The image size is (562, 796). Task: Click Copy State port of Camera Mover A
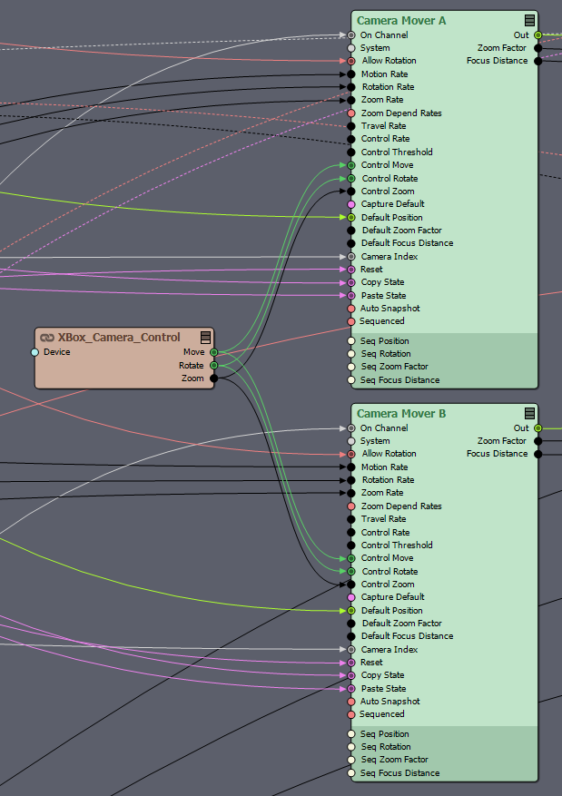click(x=350, y=283)
